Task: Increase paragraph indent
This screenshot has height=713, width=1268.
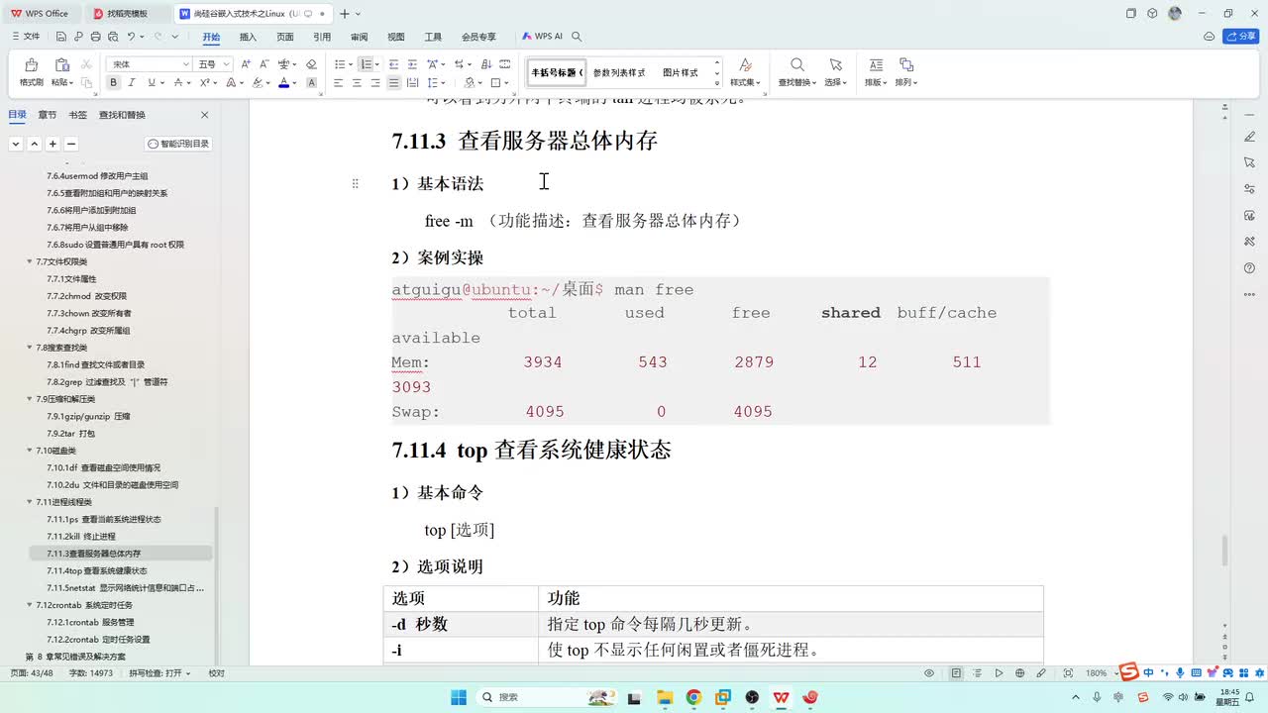Action: coord(412,64)
